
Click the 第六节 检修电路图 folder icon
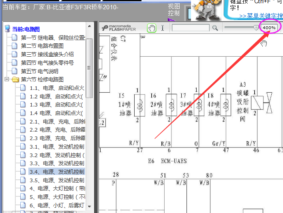click(15, 79)
